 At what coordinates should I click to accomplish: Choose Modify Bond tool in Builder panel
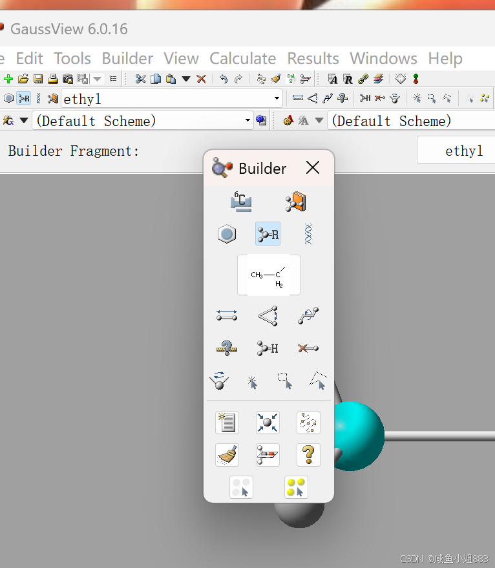(x=227, y=315)
